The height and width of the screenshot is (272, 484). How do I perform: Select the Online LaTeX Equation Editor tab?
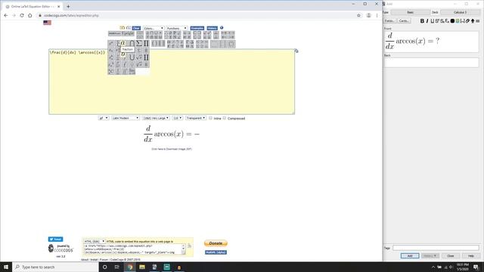point(33,7)
